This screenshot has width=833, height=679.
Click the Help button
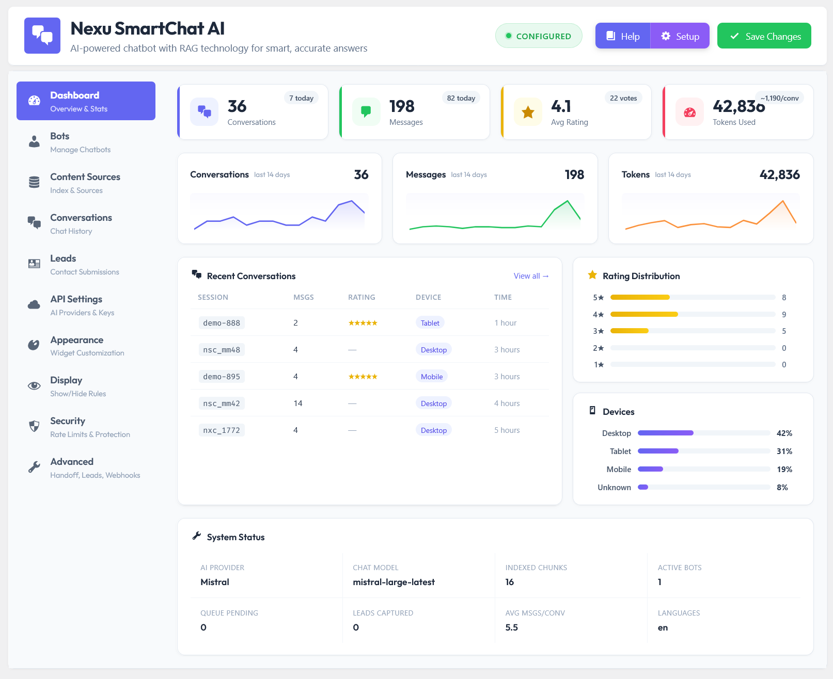[623, 36]
